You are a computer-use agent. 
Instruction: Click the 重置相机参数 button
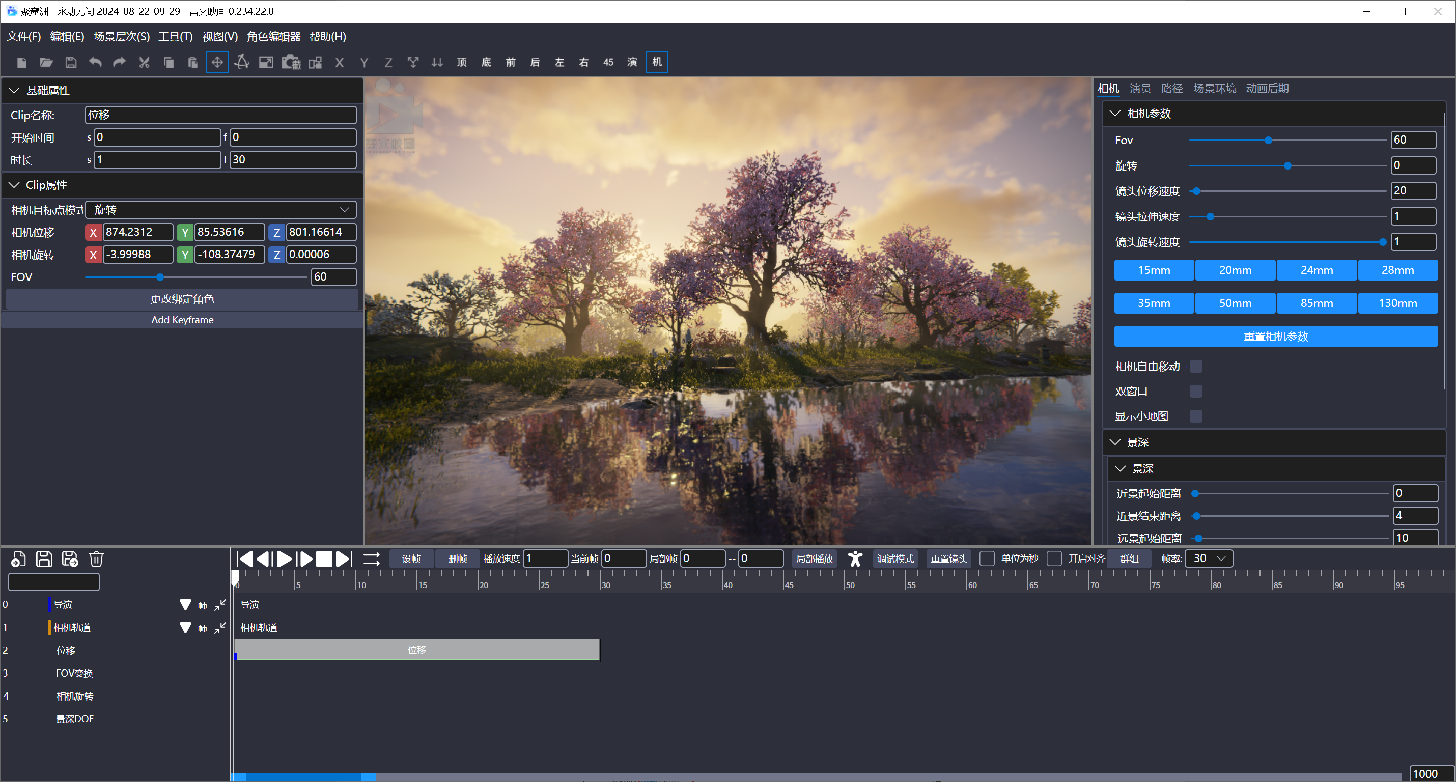(x=1276, y=337)
